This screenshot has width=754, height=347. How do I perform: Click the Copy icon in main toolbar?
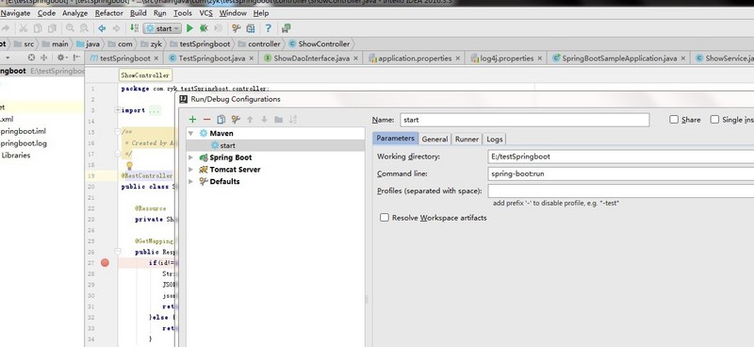click(x=38, y=28)
